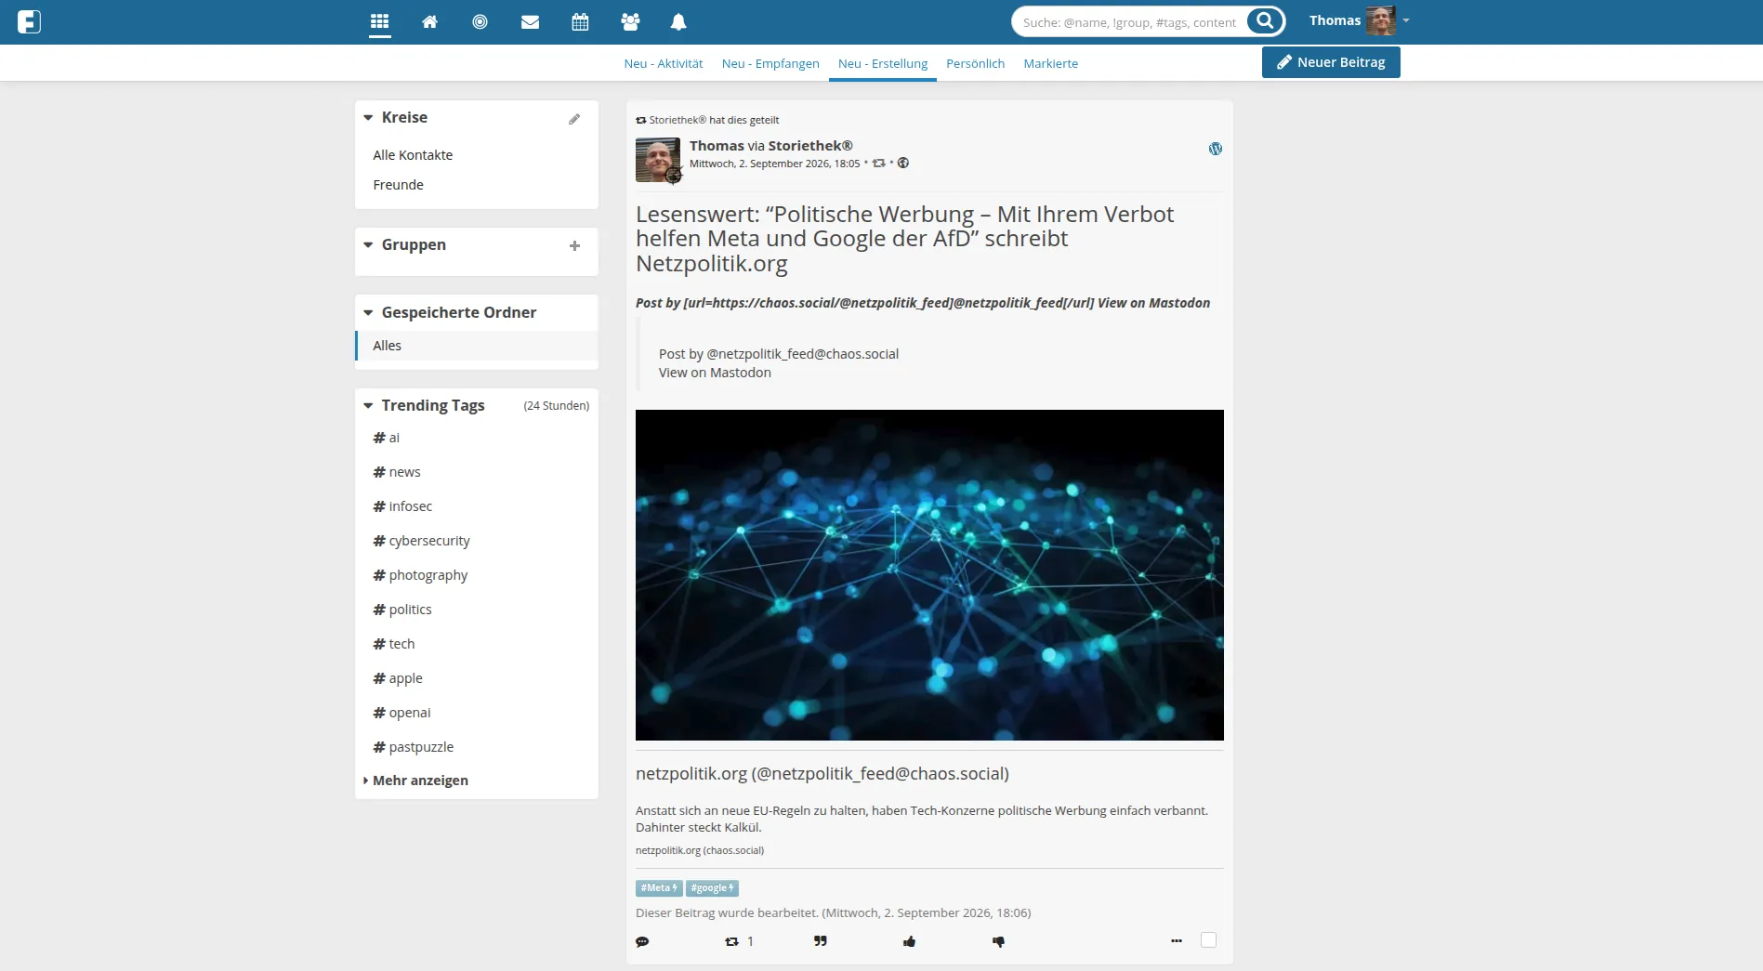This screenshot has height=971, width=1763.
Task: Open Thomas user menu dropdown
Action: tap(1405, 20)
